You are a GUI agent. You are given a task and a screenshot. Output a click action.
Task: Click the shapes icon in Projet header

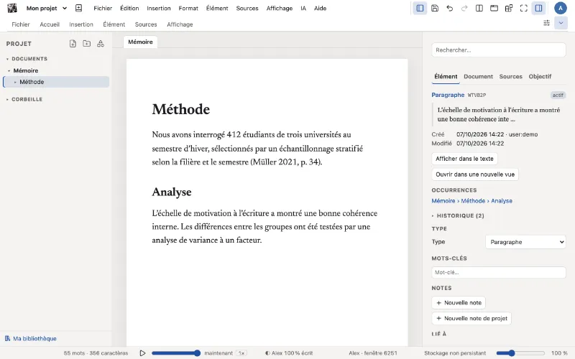pyautogui.click(x=101, y=44)
